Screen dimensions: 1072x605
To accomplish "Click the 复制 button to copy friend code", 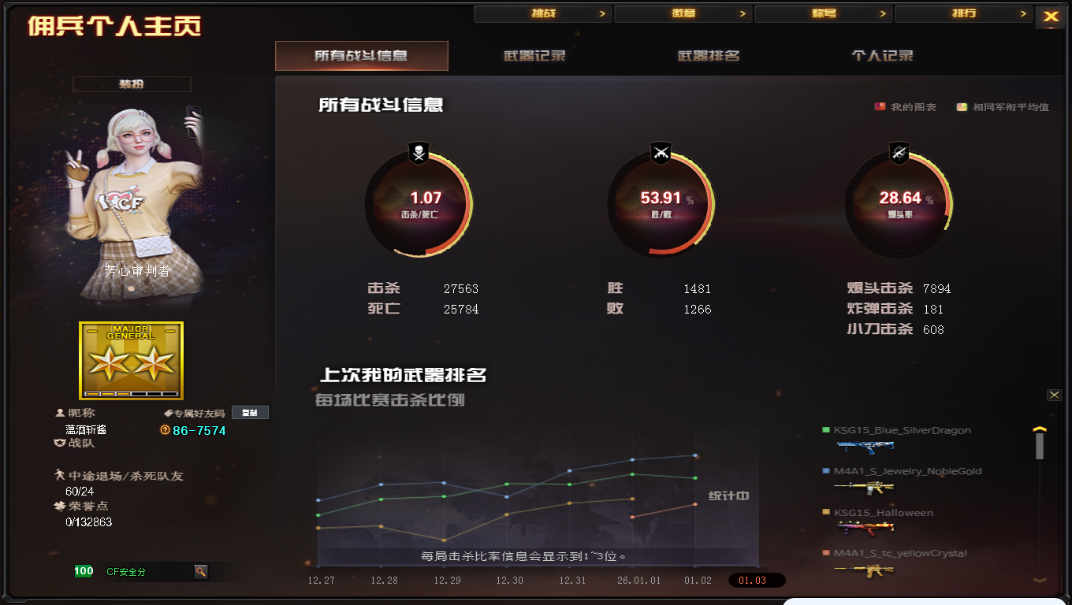I will tap(250, 412).
